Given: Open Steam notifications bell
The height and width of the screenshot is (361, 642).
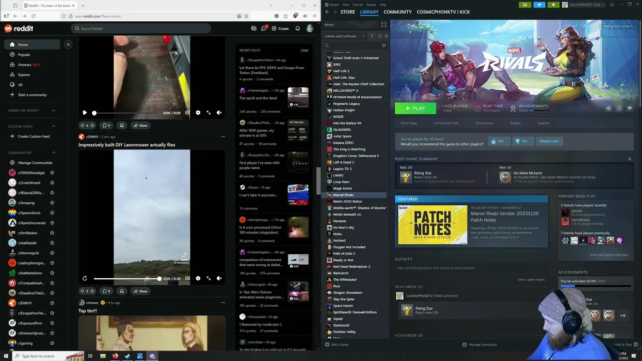Looking at the screenshot, I should click(x=553, y=5).
